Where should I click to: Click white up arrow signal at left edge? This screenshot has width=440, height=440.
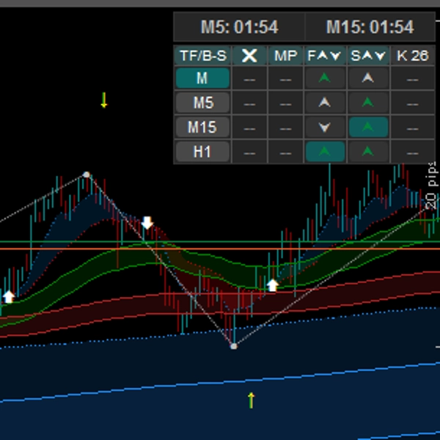9,297
